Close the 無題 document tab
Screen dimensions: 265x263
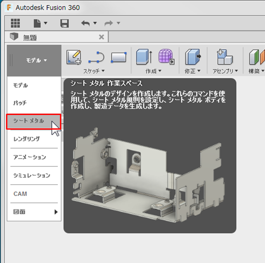(x=101, y=37)
